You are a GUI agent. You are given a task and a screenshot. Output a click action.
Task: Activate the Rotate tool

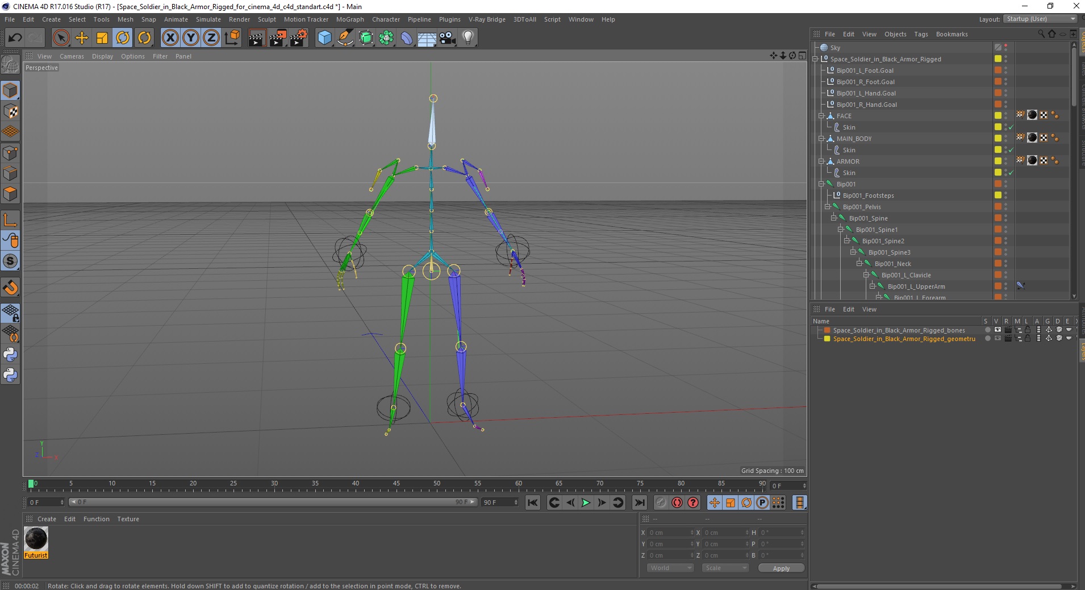(x=123, y=38)
